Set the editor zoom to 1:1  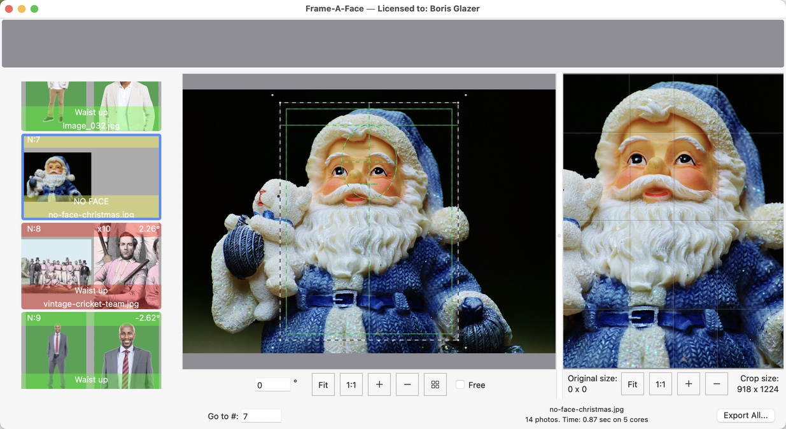pos(351,384)
